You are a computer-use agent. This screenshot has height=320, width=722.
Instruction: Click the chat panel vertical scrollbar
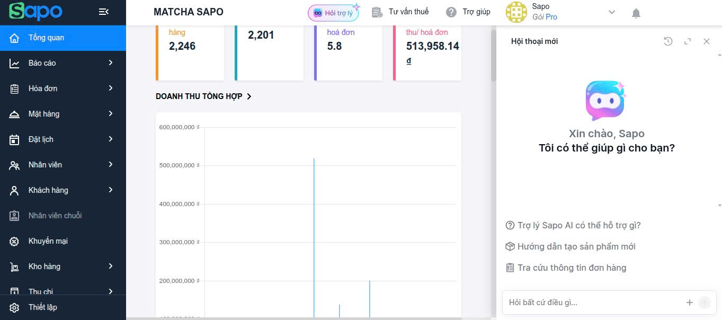click(719, 130)
